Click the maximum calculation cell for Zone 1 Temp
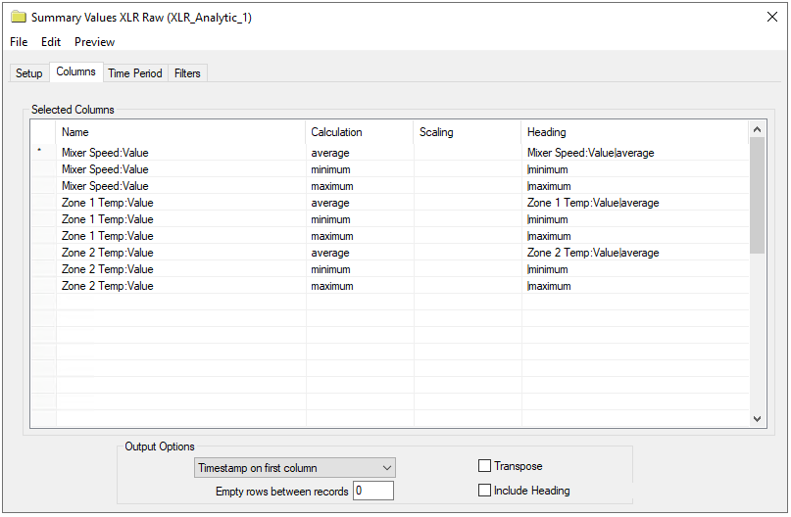Screen dimensions: 791x517 coord(360,236)
